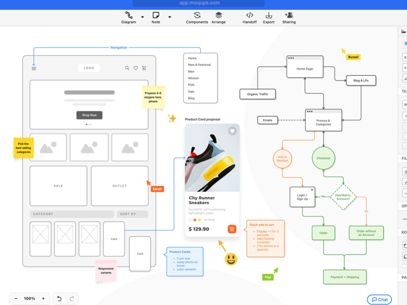This screenshot has width=407, height=305.
Task: Click the 100% zoom level
Action: (29, 298)
